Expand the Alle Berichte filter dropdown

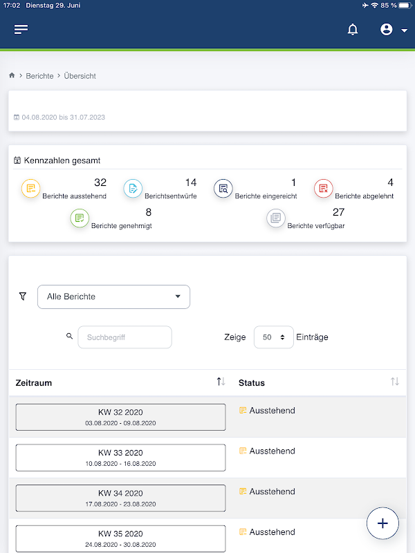click(113, 297)
